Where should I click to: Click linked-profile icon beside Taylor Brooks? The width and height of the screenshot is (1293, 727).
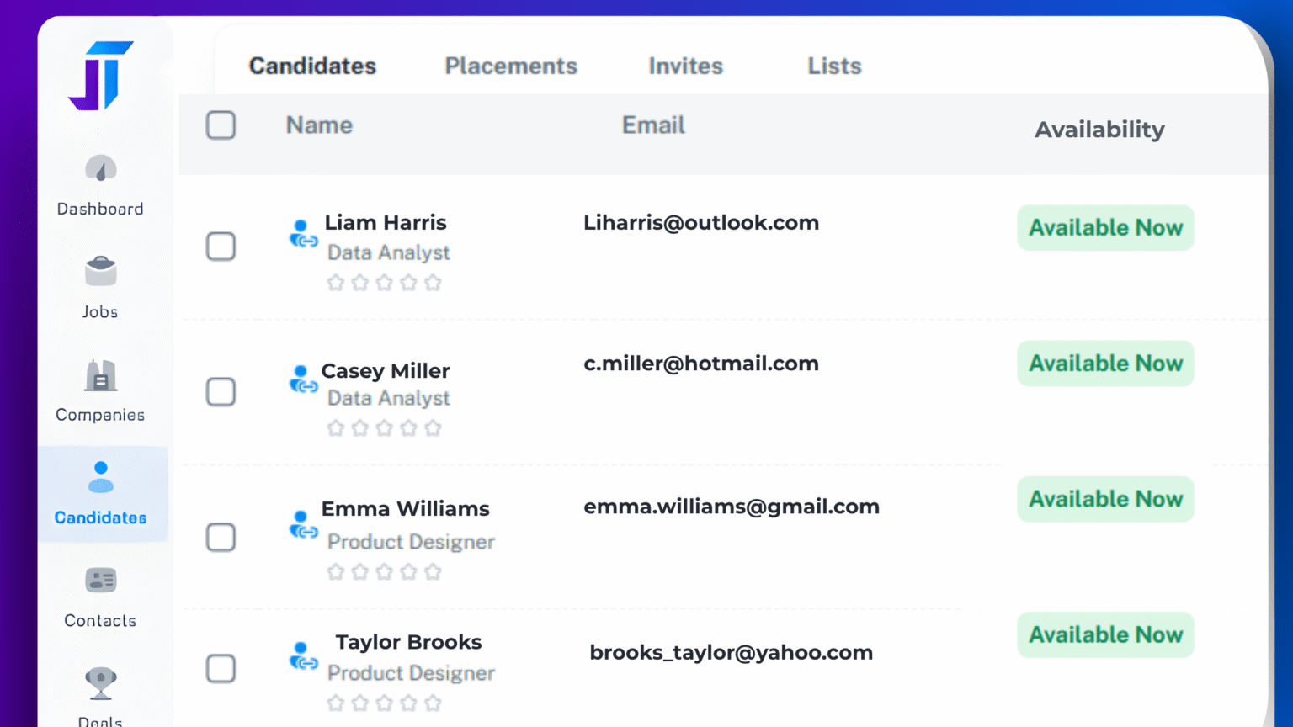point(302,656)
